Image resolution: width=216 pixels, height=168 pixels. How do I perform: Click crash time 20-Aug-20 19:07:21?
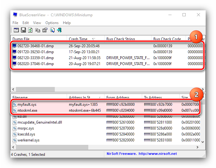coord(85,64)
